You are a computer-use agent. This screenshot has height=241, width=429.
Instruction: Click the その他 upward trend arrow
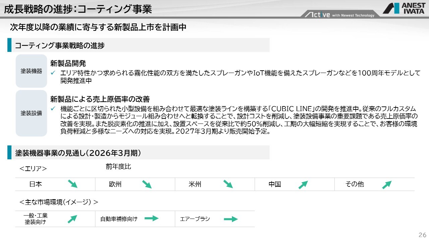tap(386, 185)
